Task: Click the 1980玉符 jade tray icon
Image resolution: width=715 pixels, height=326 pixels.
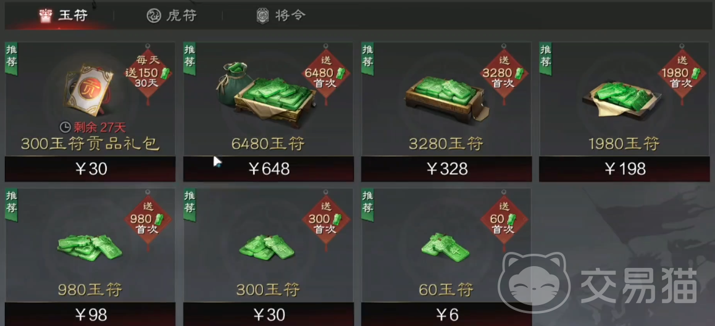Action: tap(624, 100)
